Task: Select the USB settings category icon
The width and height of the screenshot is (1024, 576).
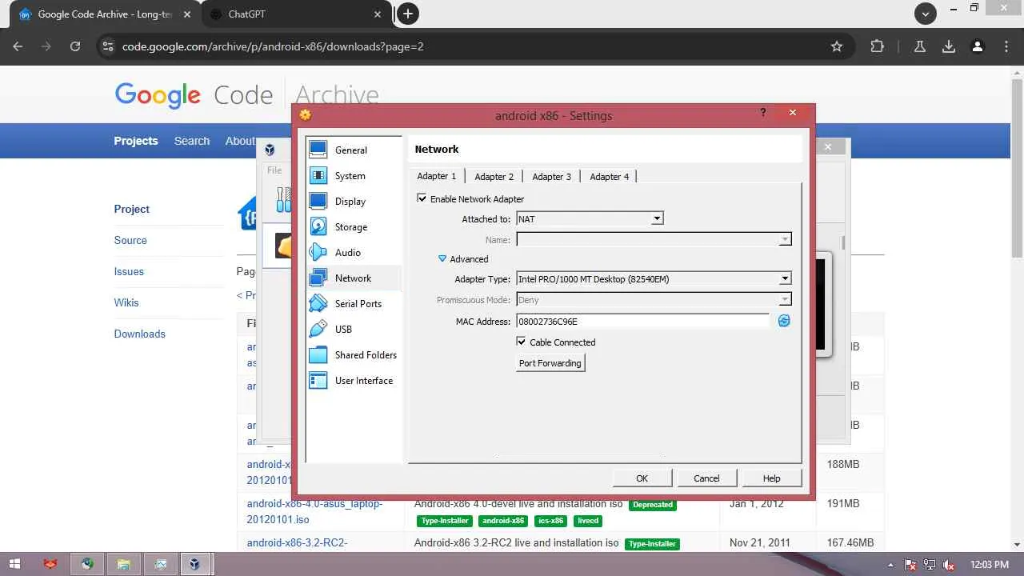Action: click(x=318, y=329)
